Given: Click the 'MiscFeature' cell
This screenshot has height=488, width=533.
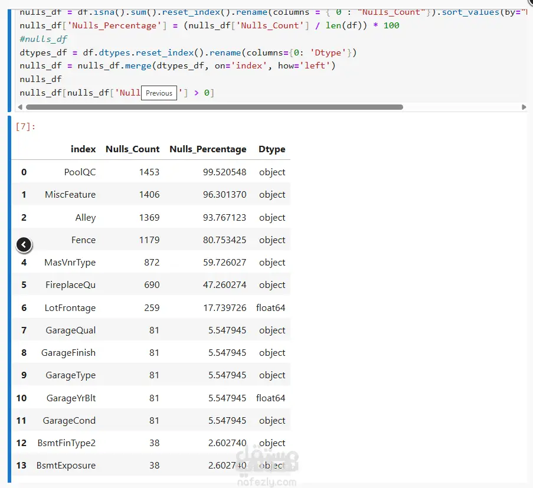Looking at the screenshot, I should coord(70,194).
